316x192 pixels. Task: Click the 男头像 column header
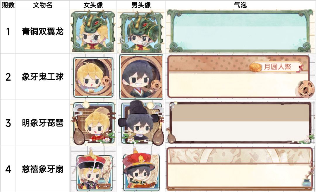pos(141,5)
